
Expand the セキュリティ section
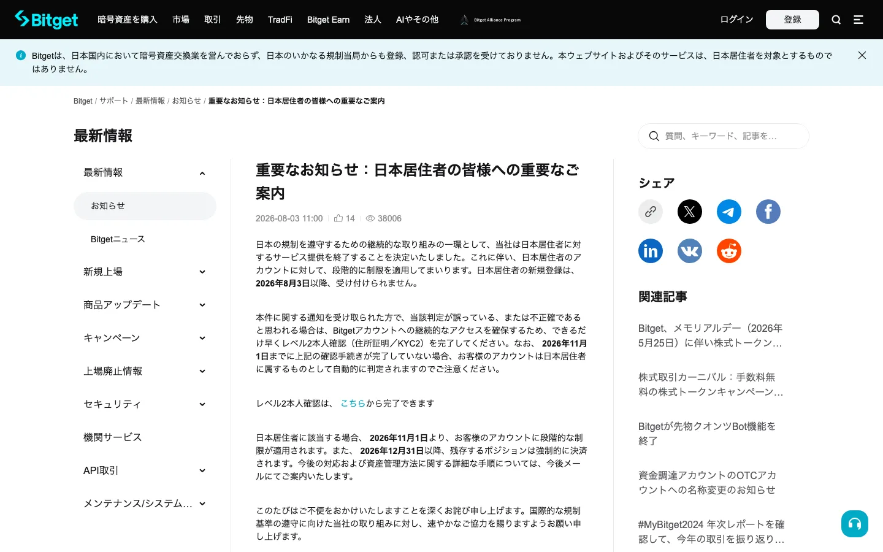202,404
